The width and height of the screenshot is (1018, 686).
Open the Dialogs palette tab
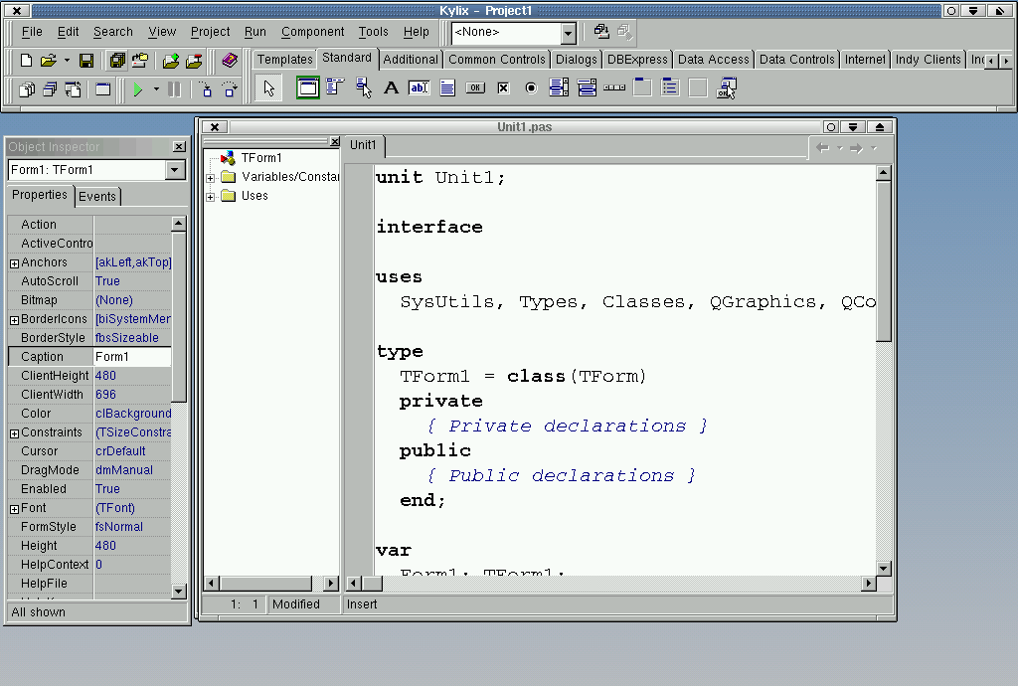click(x=576, y=60)
